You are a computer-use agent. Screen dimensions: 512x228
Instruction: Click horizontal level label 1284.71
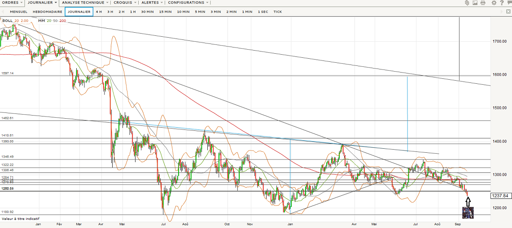[8, 177]
